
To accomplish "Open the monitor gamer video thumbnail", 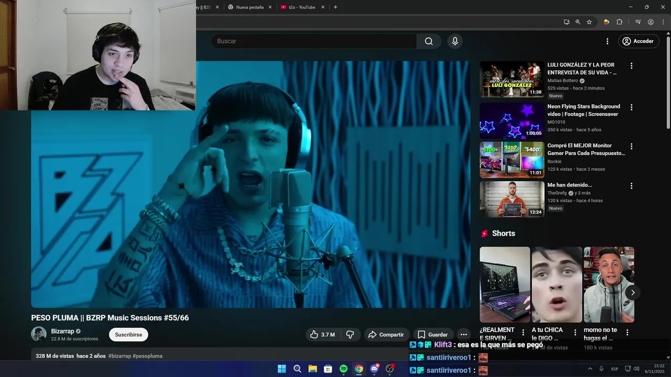I will [512, 160].
